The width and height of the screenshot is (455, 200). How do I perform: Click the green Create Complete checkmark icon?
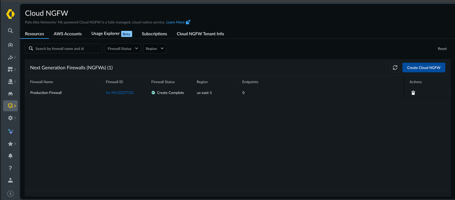pyautogui.click(x=153, y=93)
